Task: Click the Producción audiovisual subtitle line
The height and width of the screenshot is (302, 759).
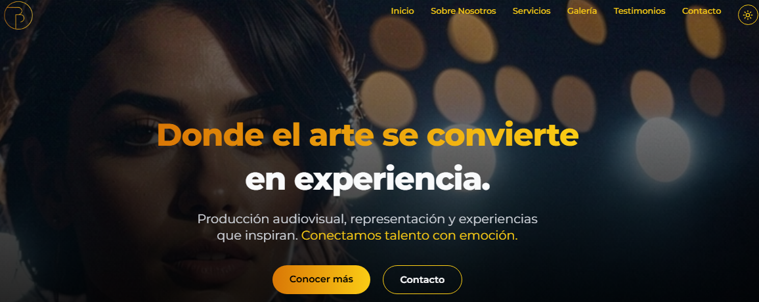Action: click(368, 219)
